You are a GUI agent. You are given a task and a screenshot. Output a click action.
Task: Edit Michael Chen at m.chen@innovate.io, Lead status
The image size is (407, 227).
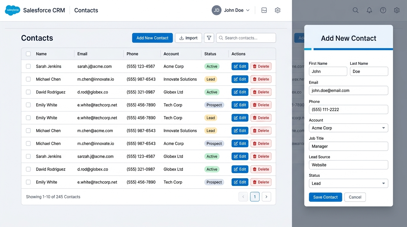coord(240,79)
